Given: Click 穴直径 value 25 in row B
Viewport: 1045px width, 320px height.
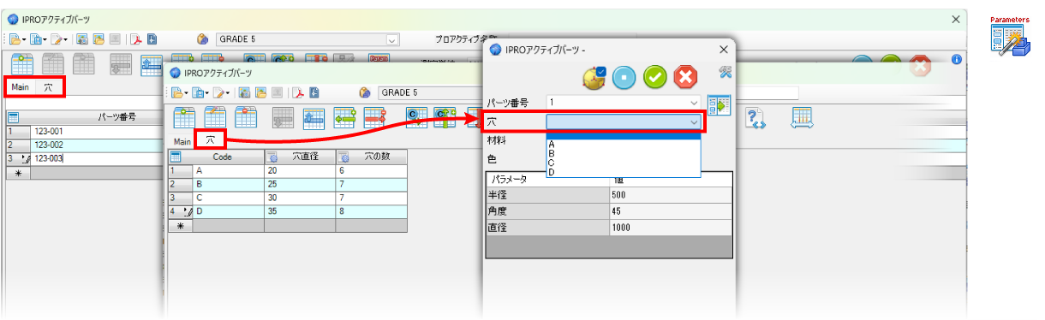Looking at the screenshot, I should click(x=299, y=184).
